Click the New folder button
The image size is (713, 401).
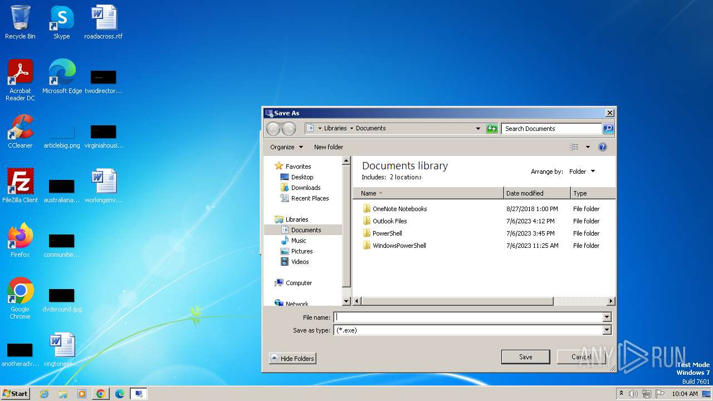click(x=329, y=147)
